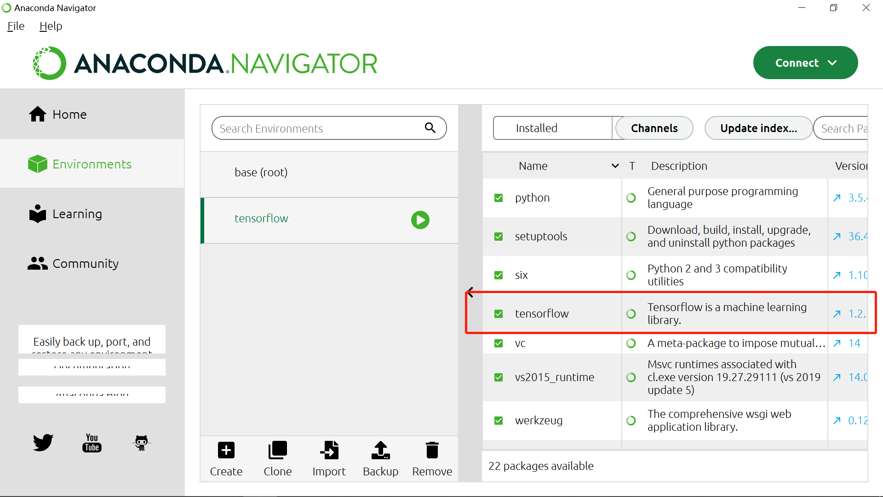The height and width of the screenshot is (497, 883).
Task: Sort packages by Name column arrow
Action: (615, 166)
